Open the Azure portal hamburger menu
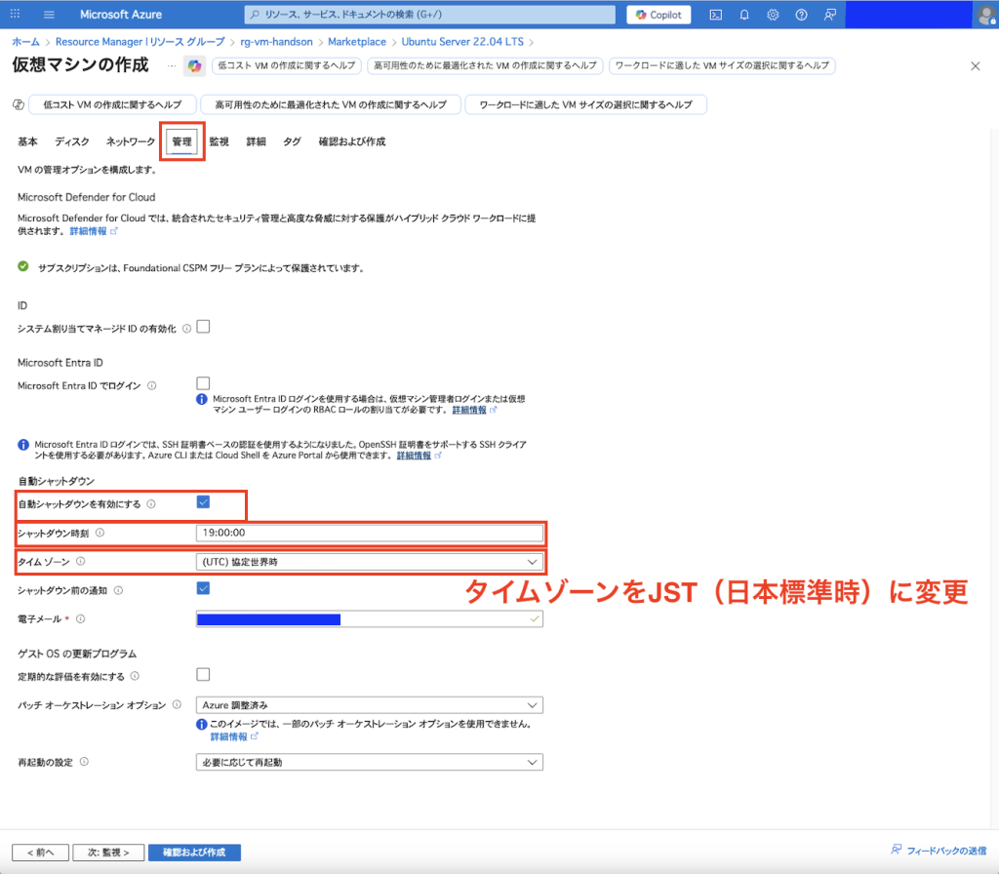Viewport: 999px width, 874px height. pyautogui.click(x=50, y=15)
